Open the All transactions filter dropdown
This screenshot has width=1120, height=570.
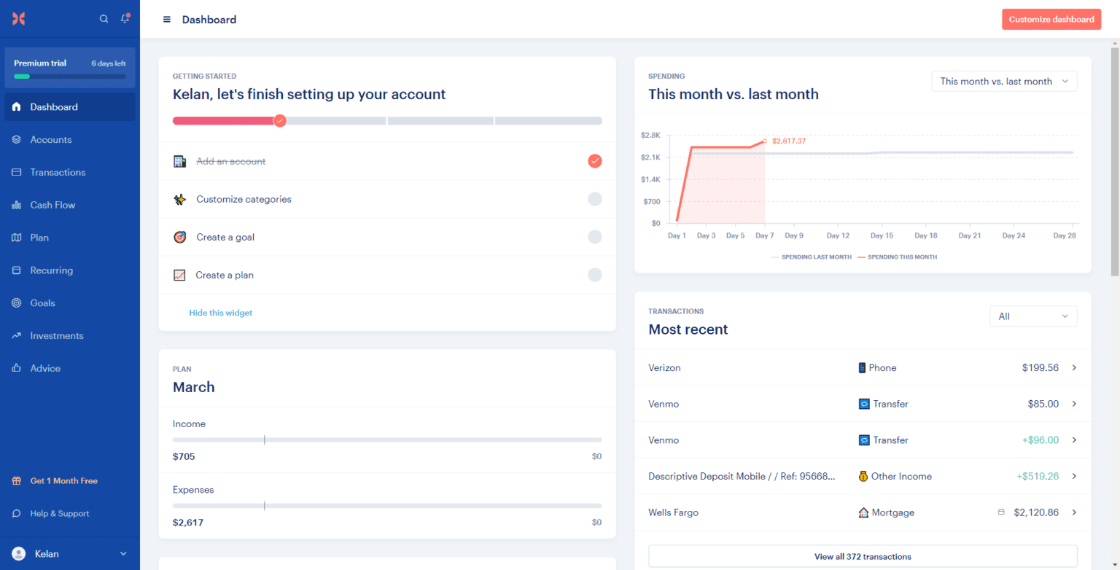tap(1033, 316)
